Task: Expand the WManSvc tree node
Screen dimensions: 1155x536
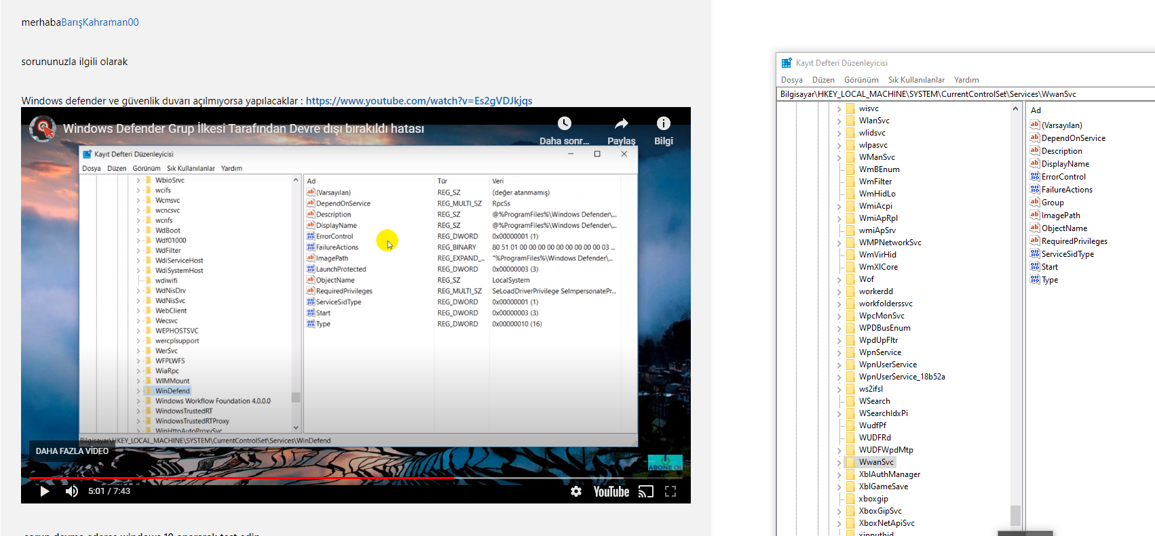Action: tap(839, 158)
